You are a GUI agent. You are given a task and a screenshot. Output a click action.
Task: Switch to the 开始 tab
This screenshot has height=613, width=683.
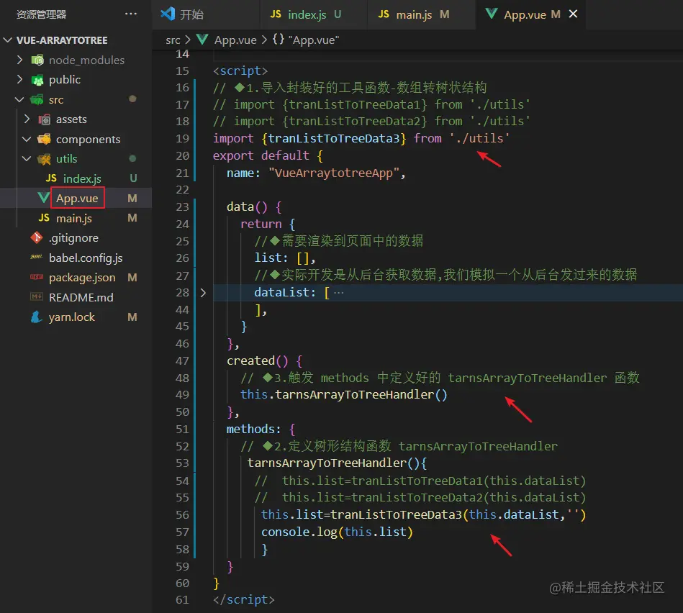pos(205,14)
